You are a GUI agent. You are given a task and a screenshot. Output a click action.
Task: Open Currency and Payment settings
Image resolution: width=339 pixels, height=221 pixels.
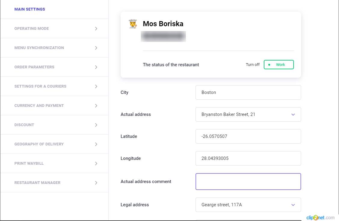coord(54,106)
